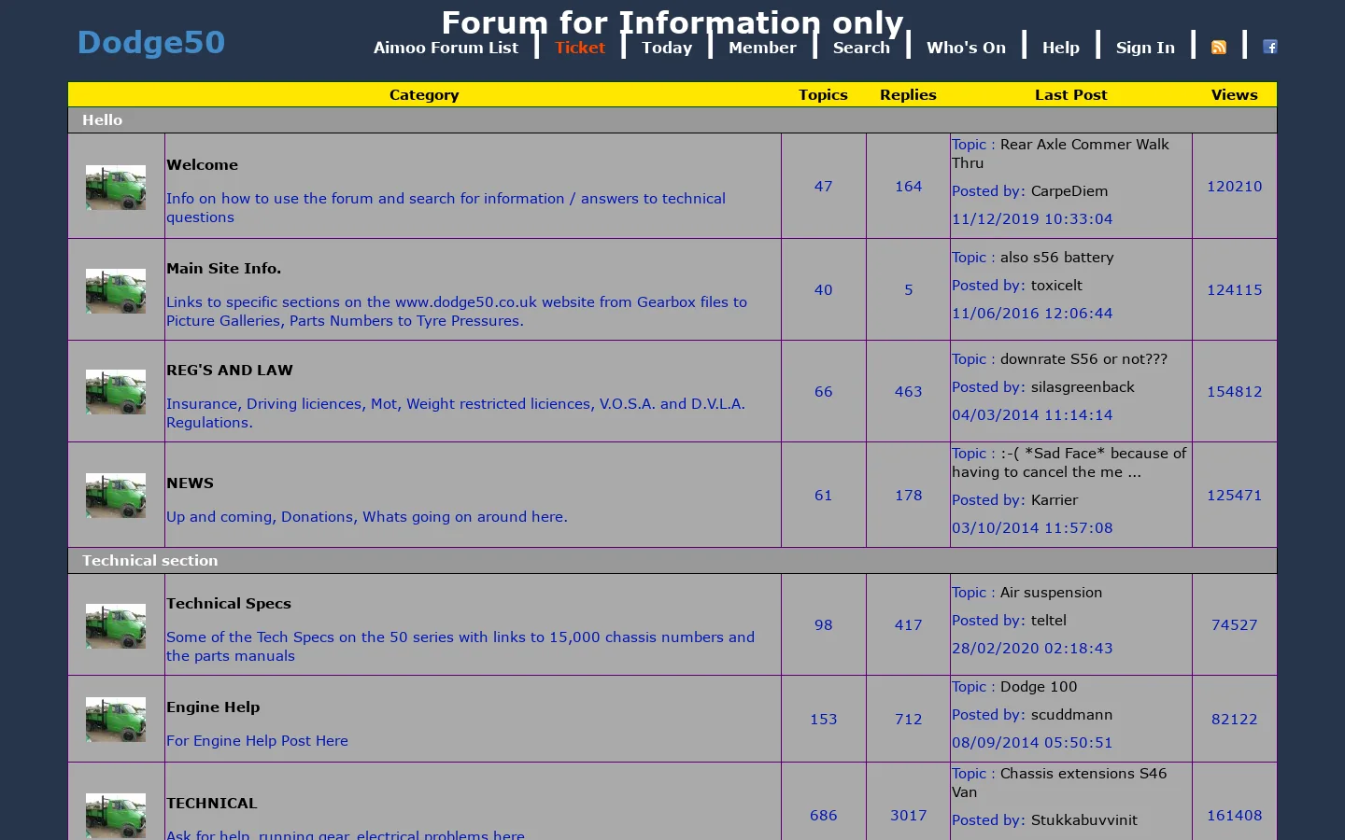Open topic Rear Axle Commer Walk Thru
Image resolution: width=1345 pixels, height=840 pixels.
pos(1060,154)
